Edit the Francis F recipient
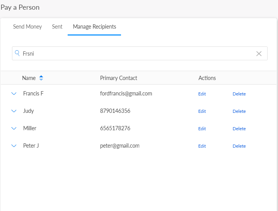The height and width of the screenshot is (211, 278). click(x=202, y=94)
